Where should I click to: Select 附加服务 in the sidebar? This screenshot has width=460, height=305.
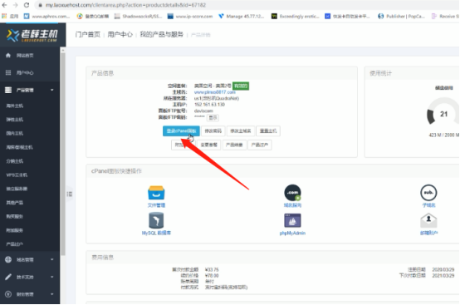point(15,230)
